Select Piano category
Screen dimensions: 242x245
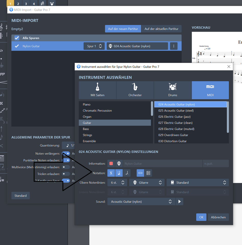tap(115, 104)
